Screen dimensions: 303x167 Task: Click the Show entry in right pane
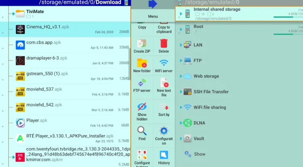pyautogui.click(x=200, y=154)
